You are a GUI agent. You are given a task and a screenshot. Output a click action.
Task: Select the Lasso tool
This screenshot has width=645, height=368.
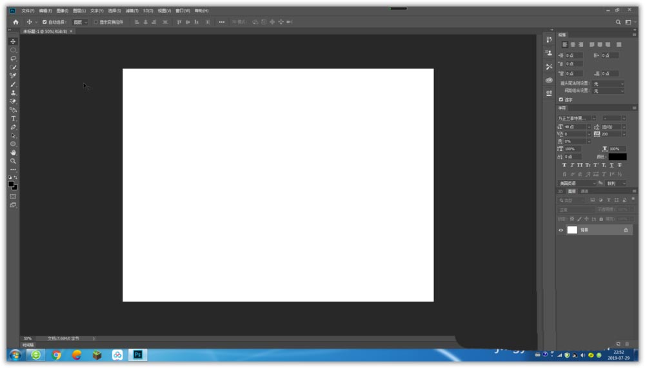click(13, 59)
